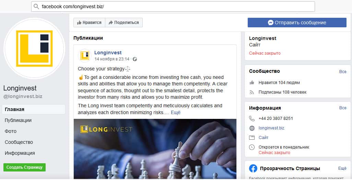Click the Создать Страницу green button

click(x=24, y=167)
